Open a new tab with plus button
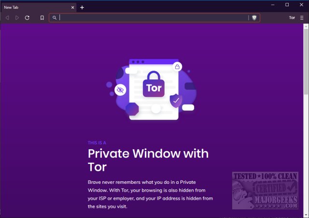The image size is (309, 218). (x=82, y=8)
